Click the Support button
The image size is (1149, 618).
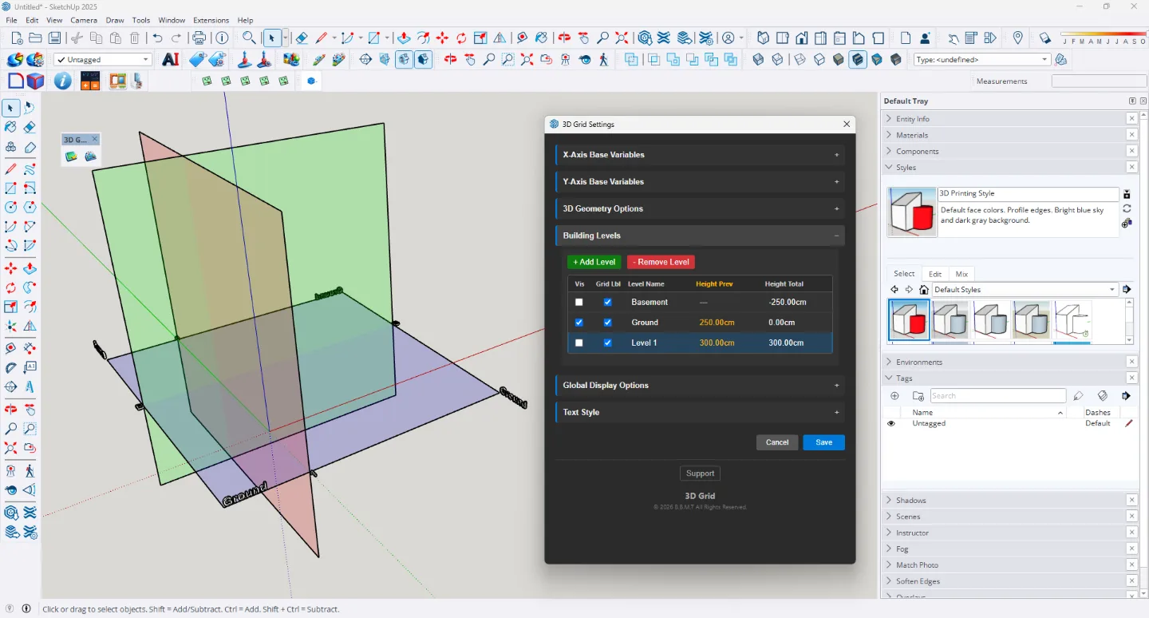tap(700, 473)
